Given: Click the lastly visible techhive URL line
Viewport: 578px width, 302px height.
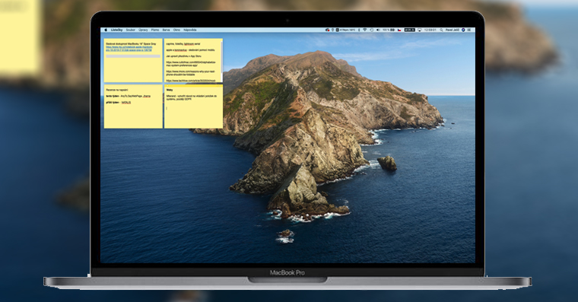Looking at the screenshot, I should click(191, 81).
